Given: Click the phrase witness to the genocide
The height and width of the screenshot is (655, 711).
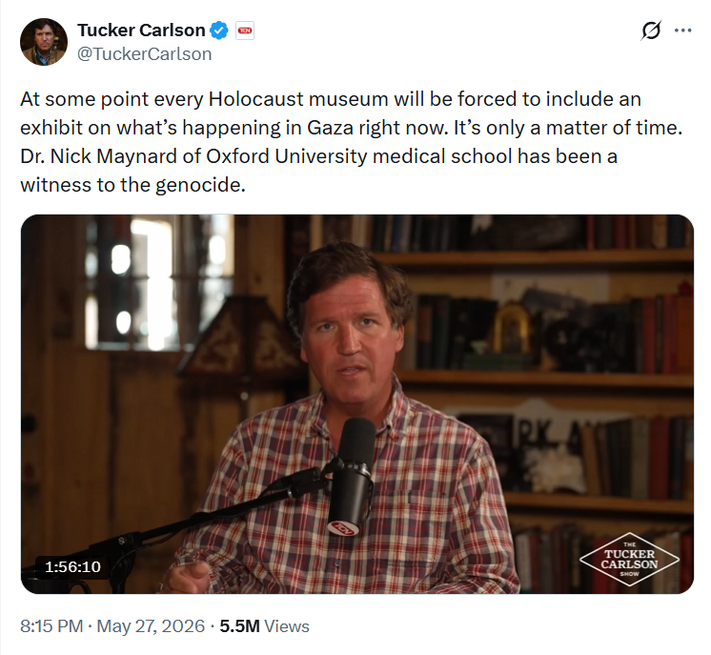Looking at the screenshot, I should (x=132, y=185).
